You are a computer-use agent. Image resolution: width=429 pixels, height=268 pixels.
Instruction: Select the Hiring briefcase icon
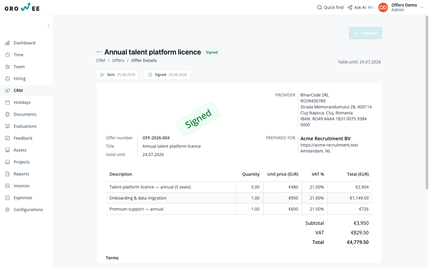7,79
